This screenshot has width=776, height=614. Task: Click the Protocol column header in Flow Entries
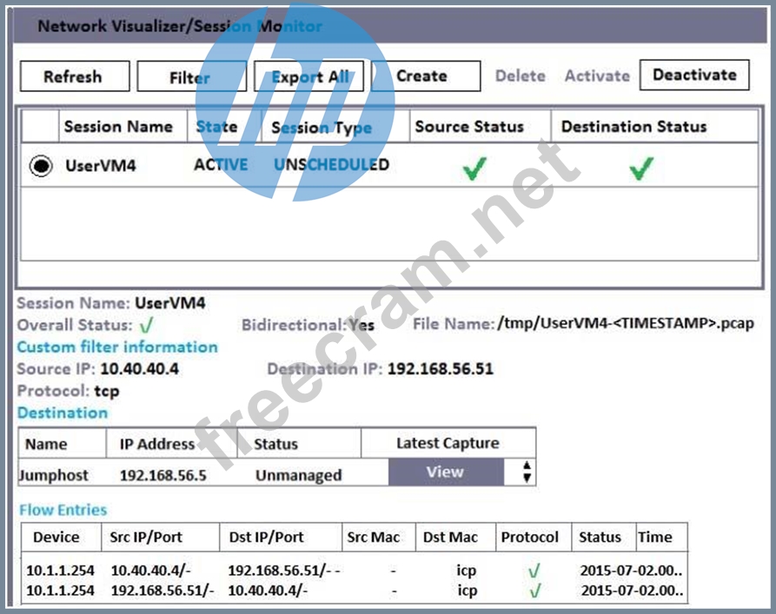[529, 537]
